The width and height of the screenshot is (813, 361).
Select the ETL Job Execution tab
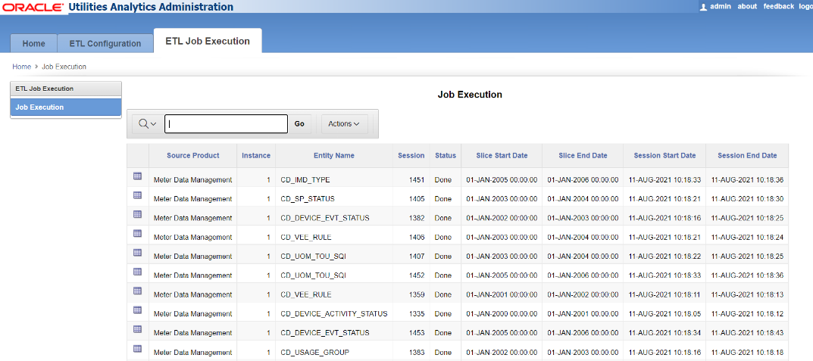[208, 41]
